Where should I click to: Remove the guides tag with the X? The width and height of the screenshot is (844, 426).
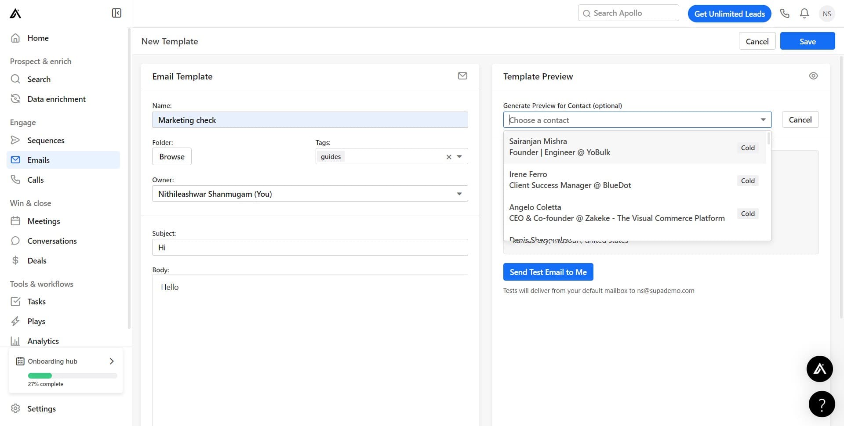point(449,156)
